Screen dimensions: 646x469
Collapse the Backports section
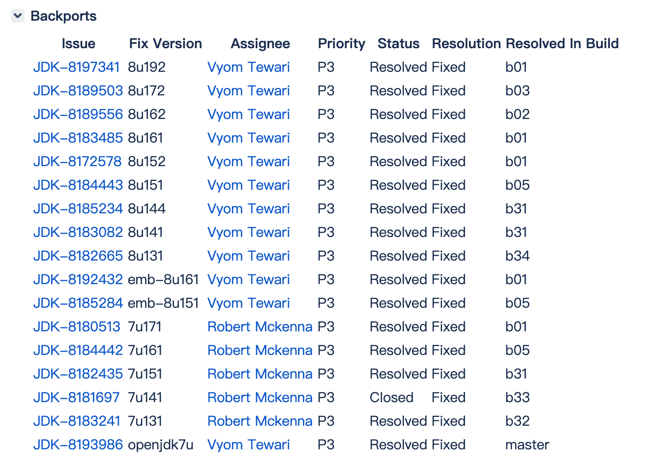pyautogui.click(x=18, y=16)
